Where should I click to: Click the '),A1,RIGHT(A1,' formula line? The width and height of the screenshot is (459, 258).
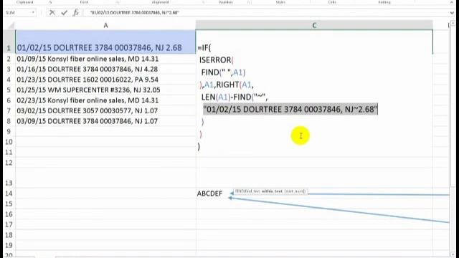pyautogui.click(x=227, y=85)
